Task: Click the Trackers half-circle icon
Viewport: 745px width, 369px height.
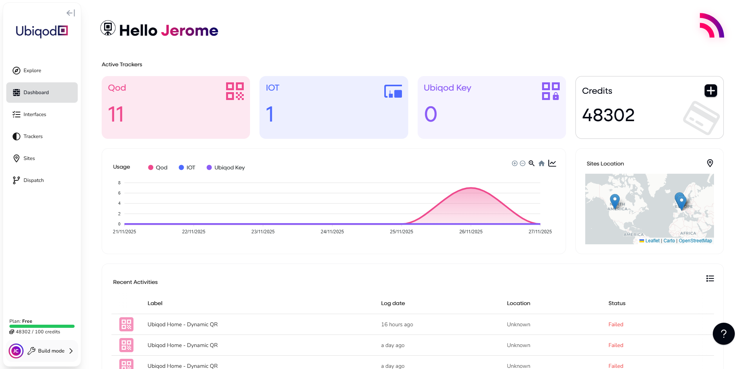Action: [16, 136]
